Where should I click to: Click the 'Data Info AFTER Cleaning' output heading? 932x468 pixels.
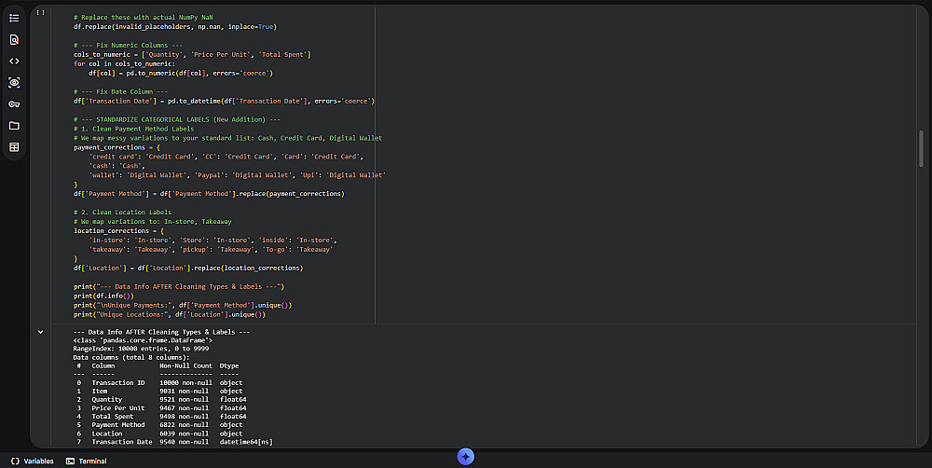click(x=161, y=332)
